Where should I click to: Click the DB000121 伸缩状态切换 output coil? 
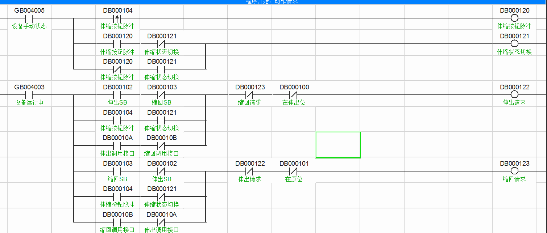514,44
